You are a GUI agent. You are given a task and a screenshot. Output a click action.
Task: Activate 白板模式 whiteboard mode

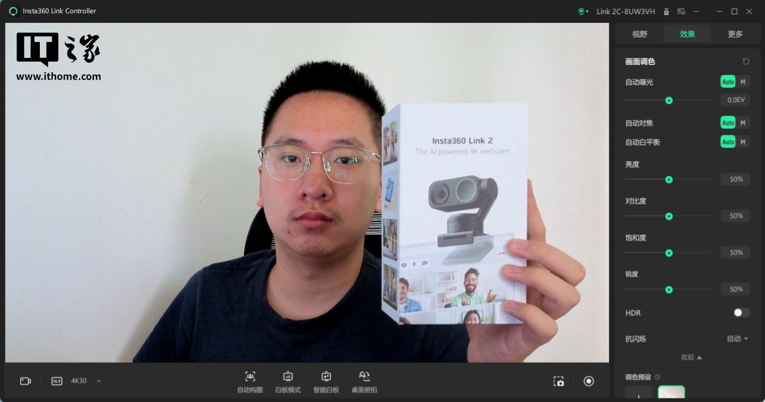pyautogui.click(x=288, y=382)
